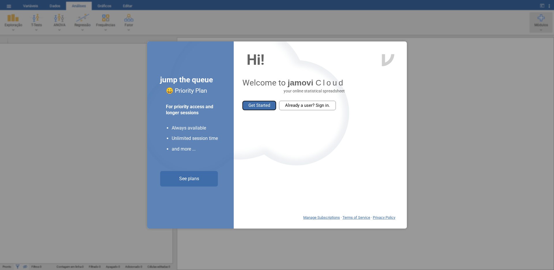554x270 pixels.
Task: Click the 'Apagado 0' status text
Action: tap(113, 267)
